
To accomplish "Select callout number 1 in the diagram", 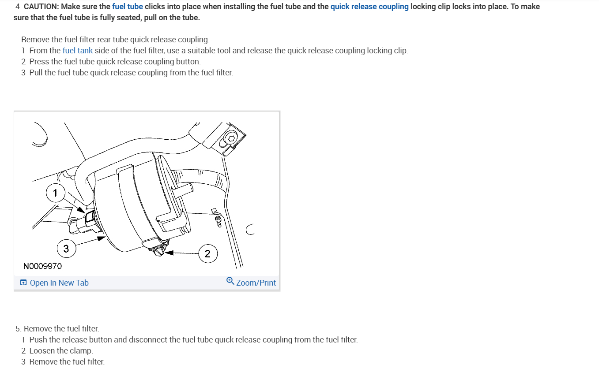I will click(x=55, y=193).
